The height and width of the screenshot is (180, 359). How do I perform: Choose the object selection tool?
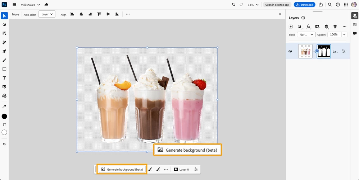(4, 33)
